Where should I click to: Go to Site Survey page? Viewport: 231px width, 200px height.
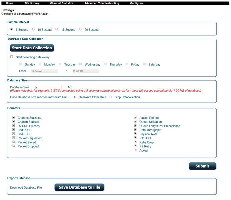tap(32, 3)
